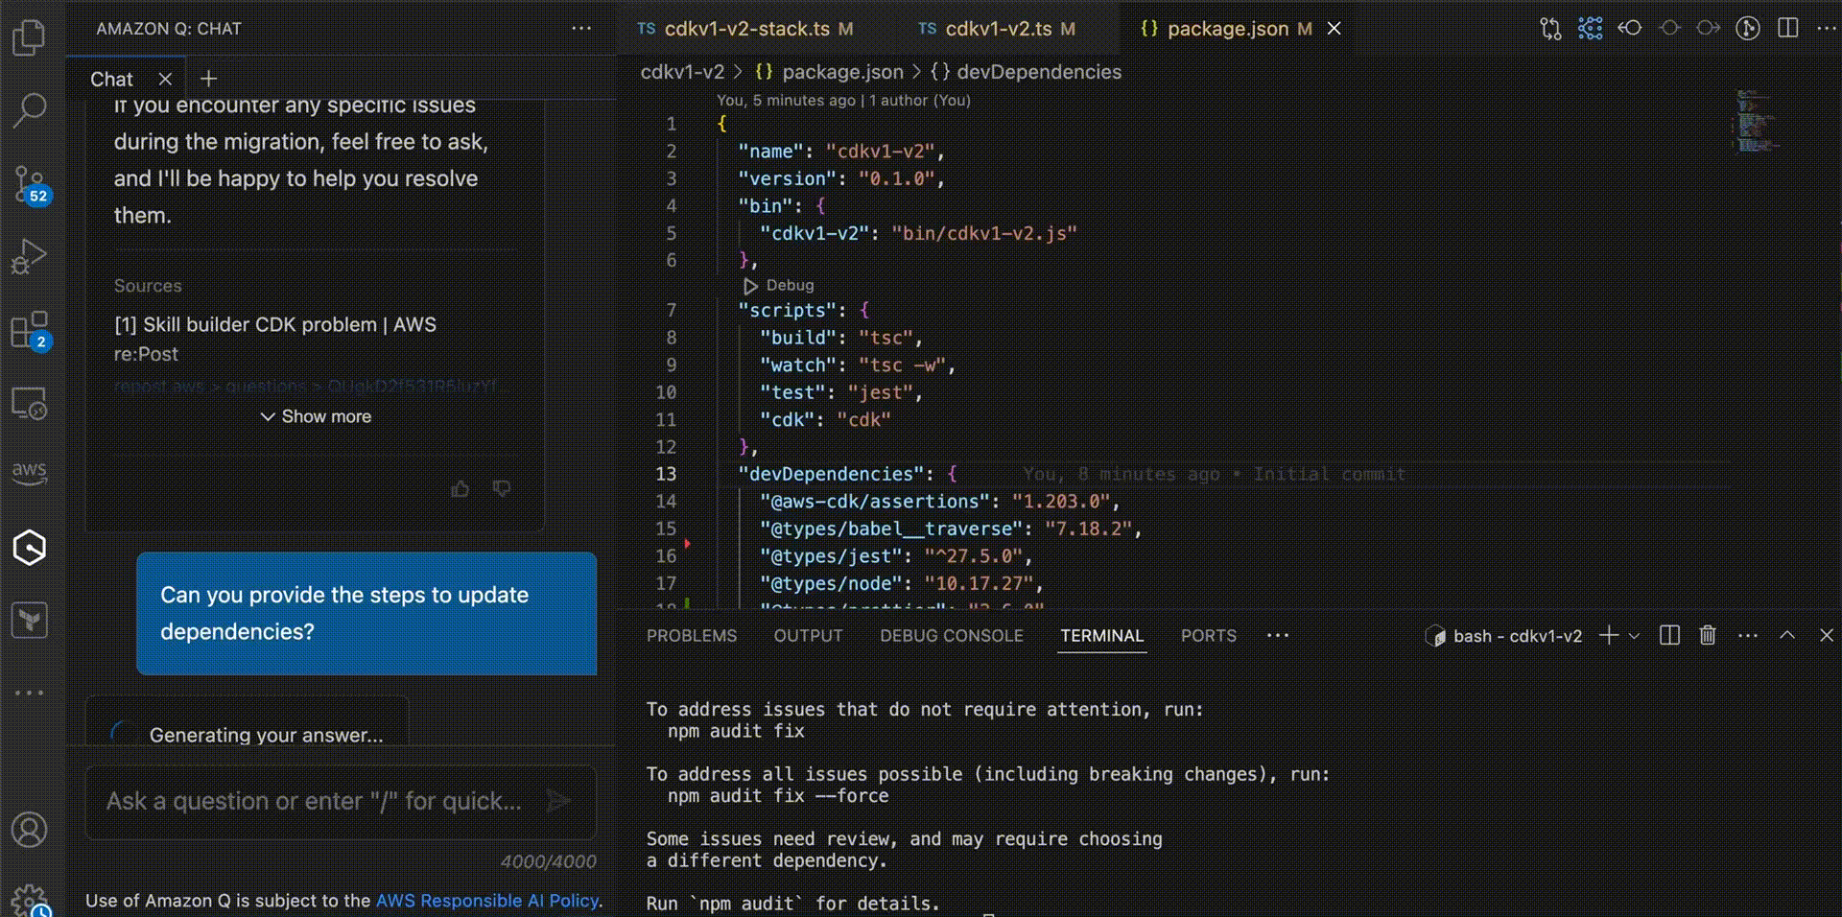Give thumbs up to the chat answer
The height and width of the screenshot is (917, 1842).
click(x=460, y=489)
